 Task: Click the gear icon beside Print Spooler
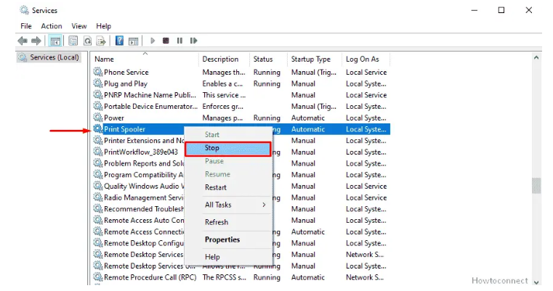(97, 129)
